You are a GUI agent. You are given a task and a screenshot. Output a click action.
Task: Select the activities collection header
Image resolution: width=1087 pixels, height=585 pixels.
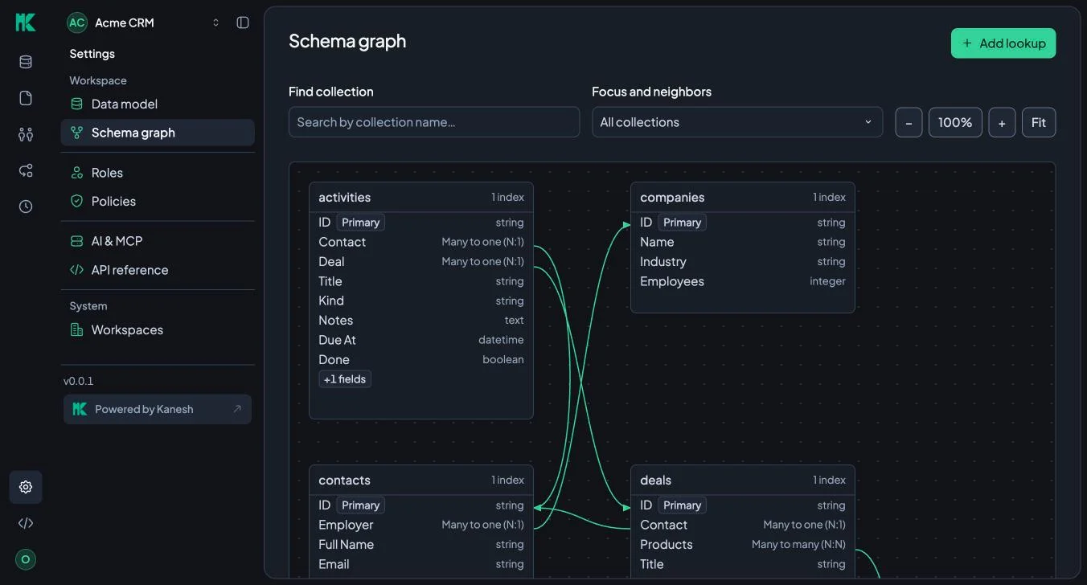pos(421,198)
